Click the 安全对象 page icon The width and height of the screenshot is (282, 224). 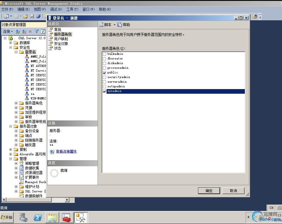51,44
